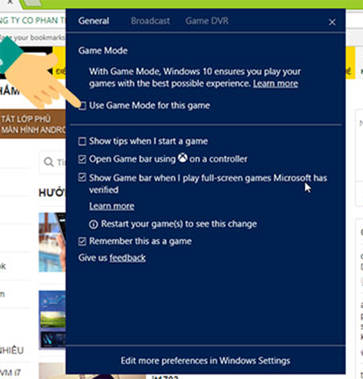This screenshot has height=379, width=363.
Task: Click the brown TẮT LỚP PHỦ banner in browser
Action: coord(33,124)
